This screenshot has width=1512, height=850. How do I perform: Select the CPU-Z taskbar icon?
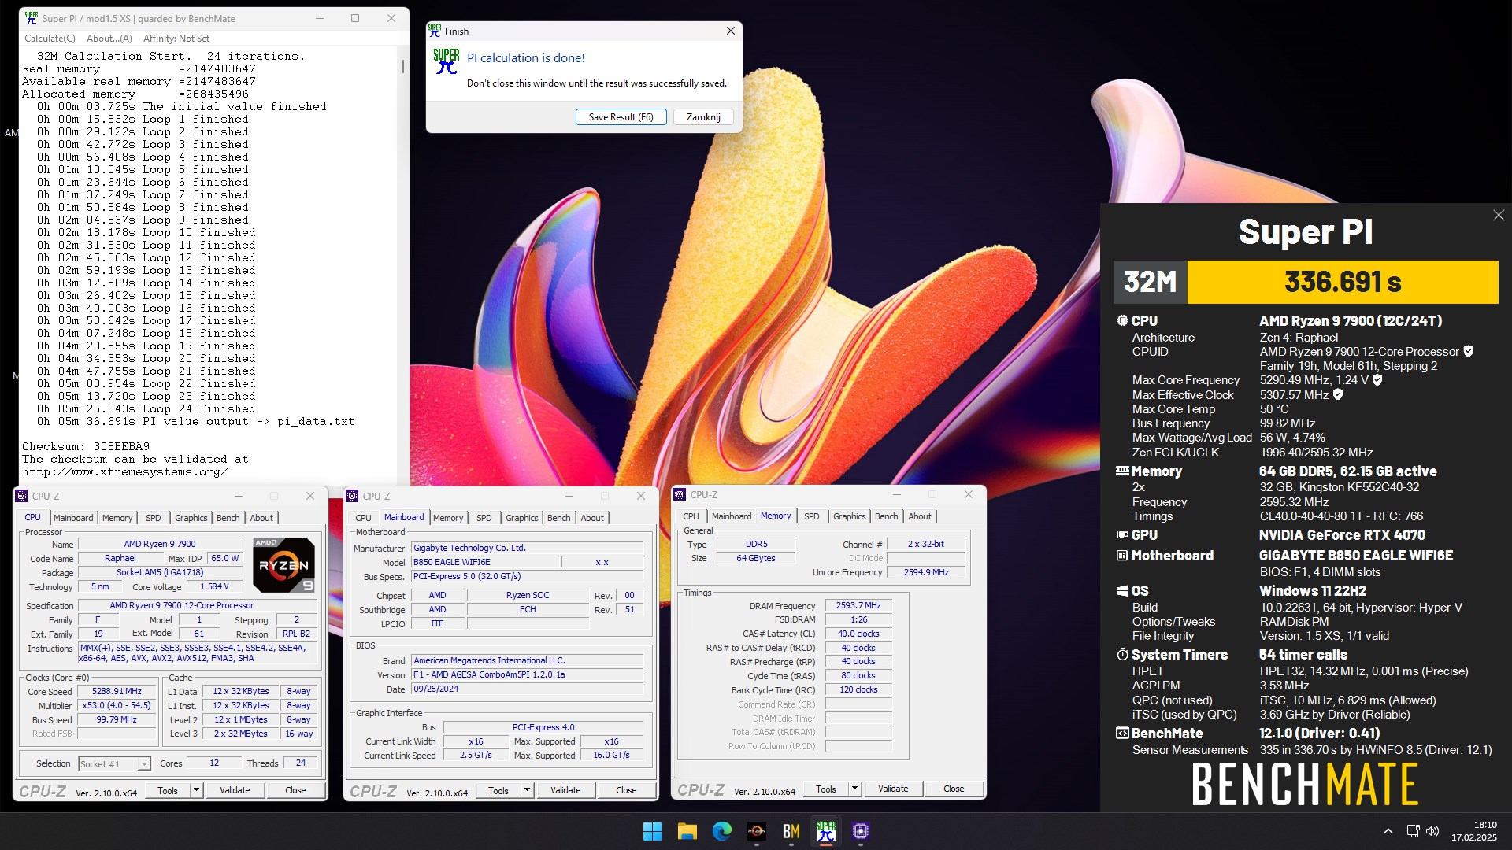tap(860, 831)
